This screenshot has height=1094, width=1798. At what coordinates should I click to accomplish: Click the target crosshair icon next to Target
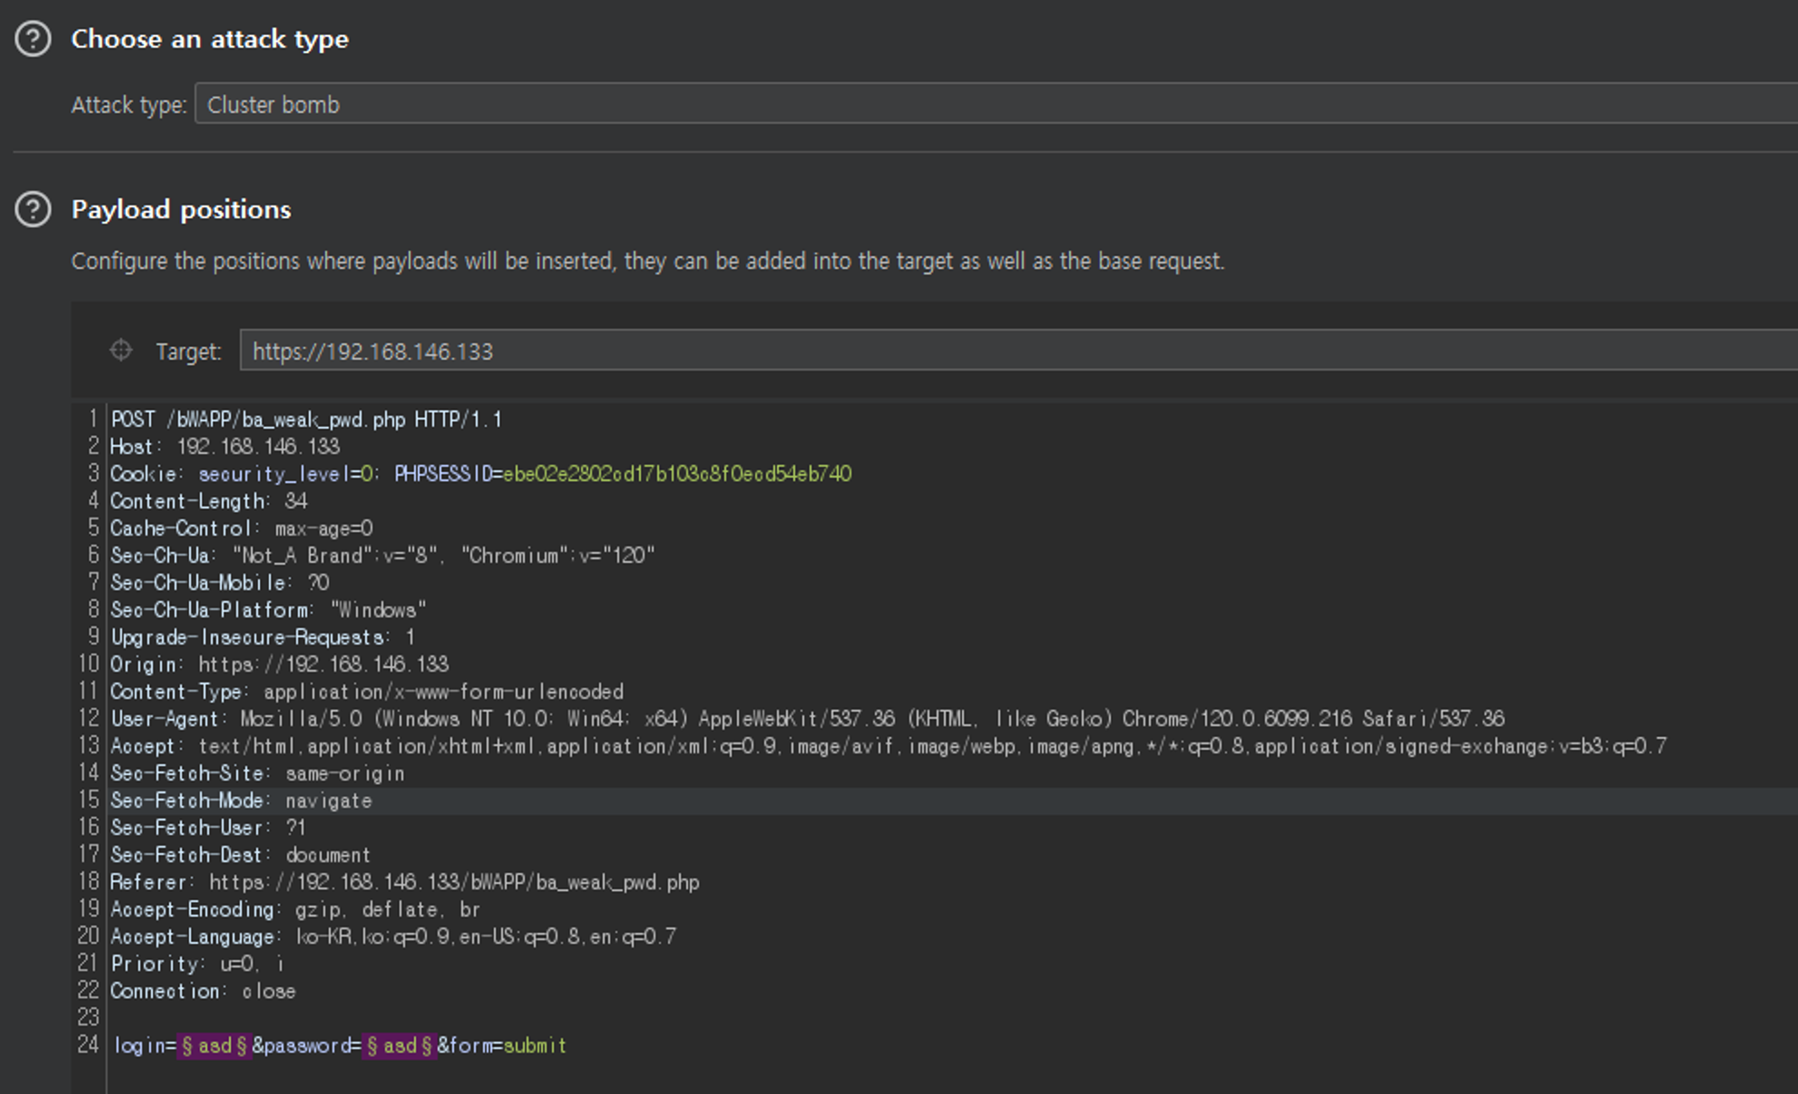121,351
